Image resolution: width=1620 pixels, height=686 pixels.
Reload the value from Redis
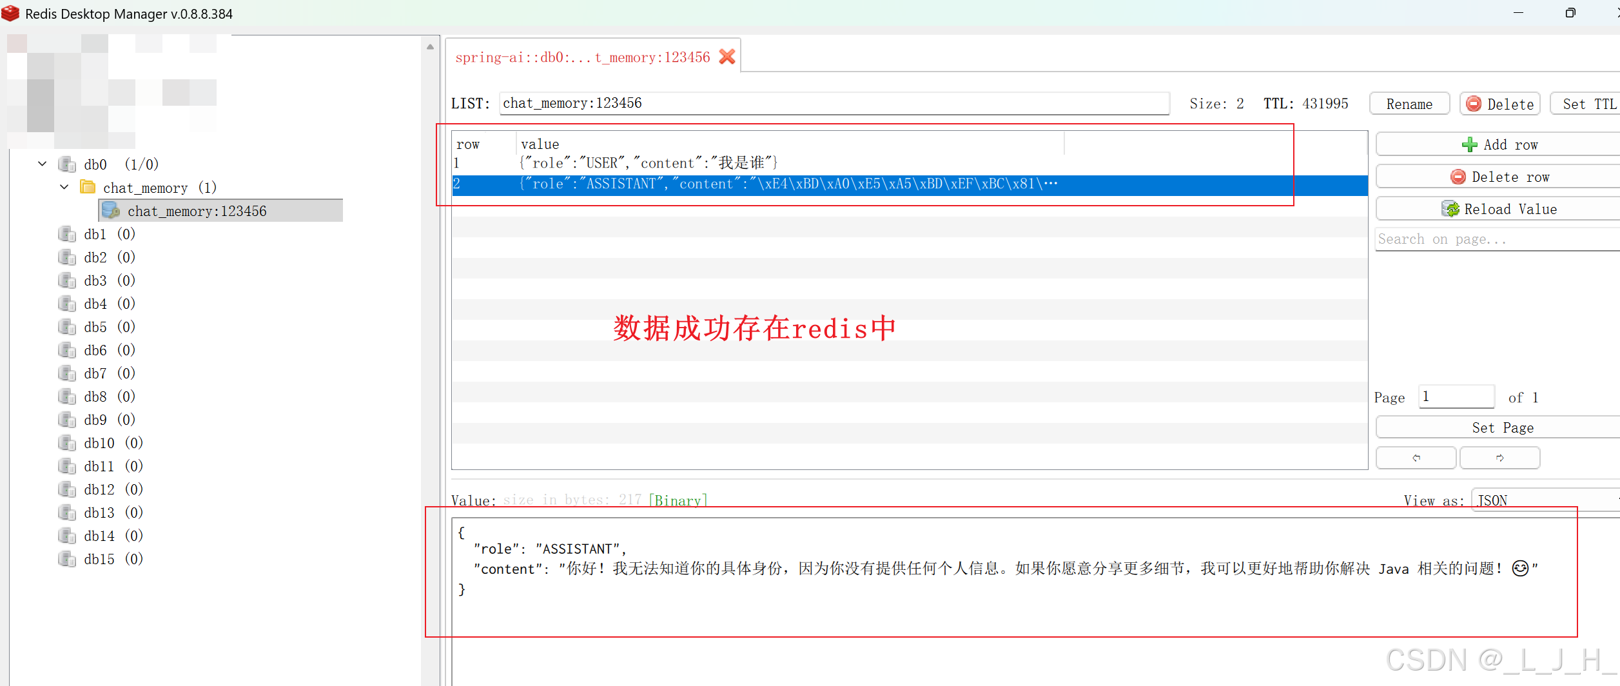tap(1499, 209)
